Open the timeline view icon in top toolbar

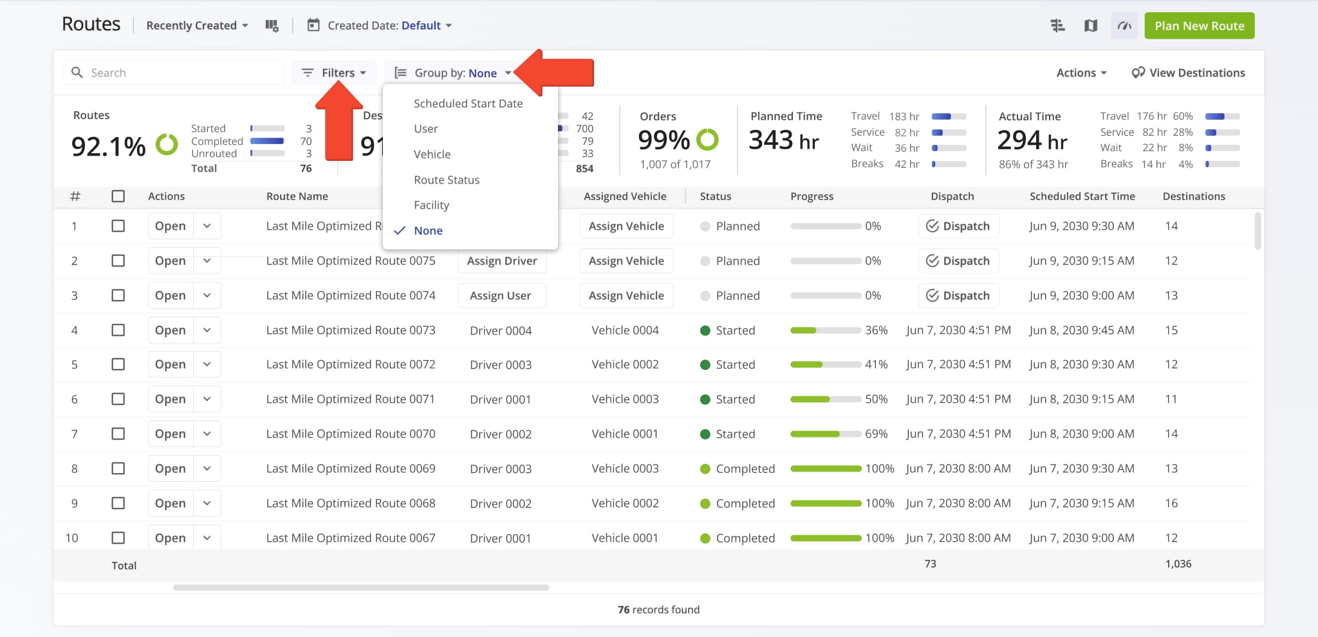[1057, 26]
